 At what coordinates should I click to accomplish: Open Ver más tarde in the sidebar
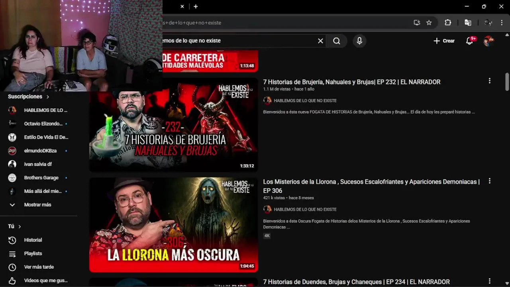tap(39, 267)
